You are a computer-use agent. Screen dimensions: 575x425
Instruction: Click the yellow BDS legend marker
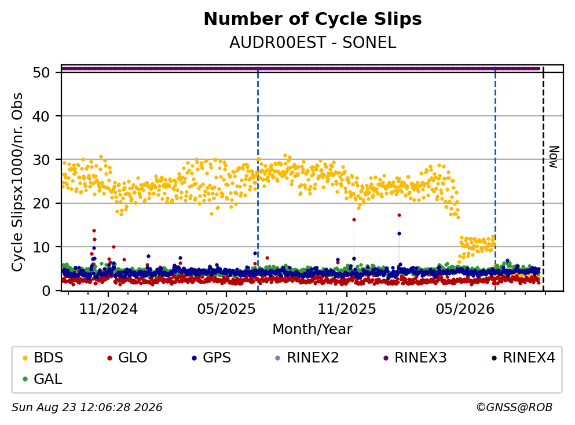[25, 358]
